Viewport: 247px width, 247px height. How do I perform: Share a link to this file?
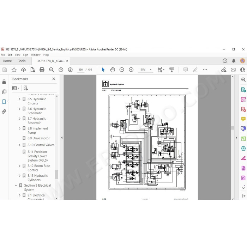pos(224,70)
